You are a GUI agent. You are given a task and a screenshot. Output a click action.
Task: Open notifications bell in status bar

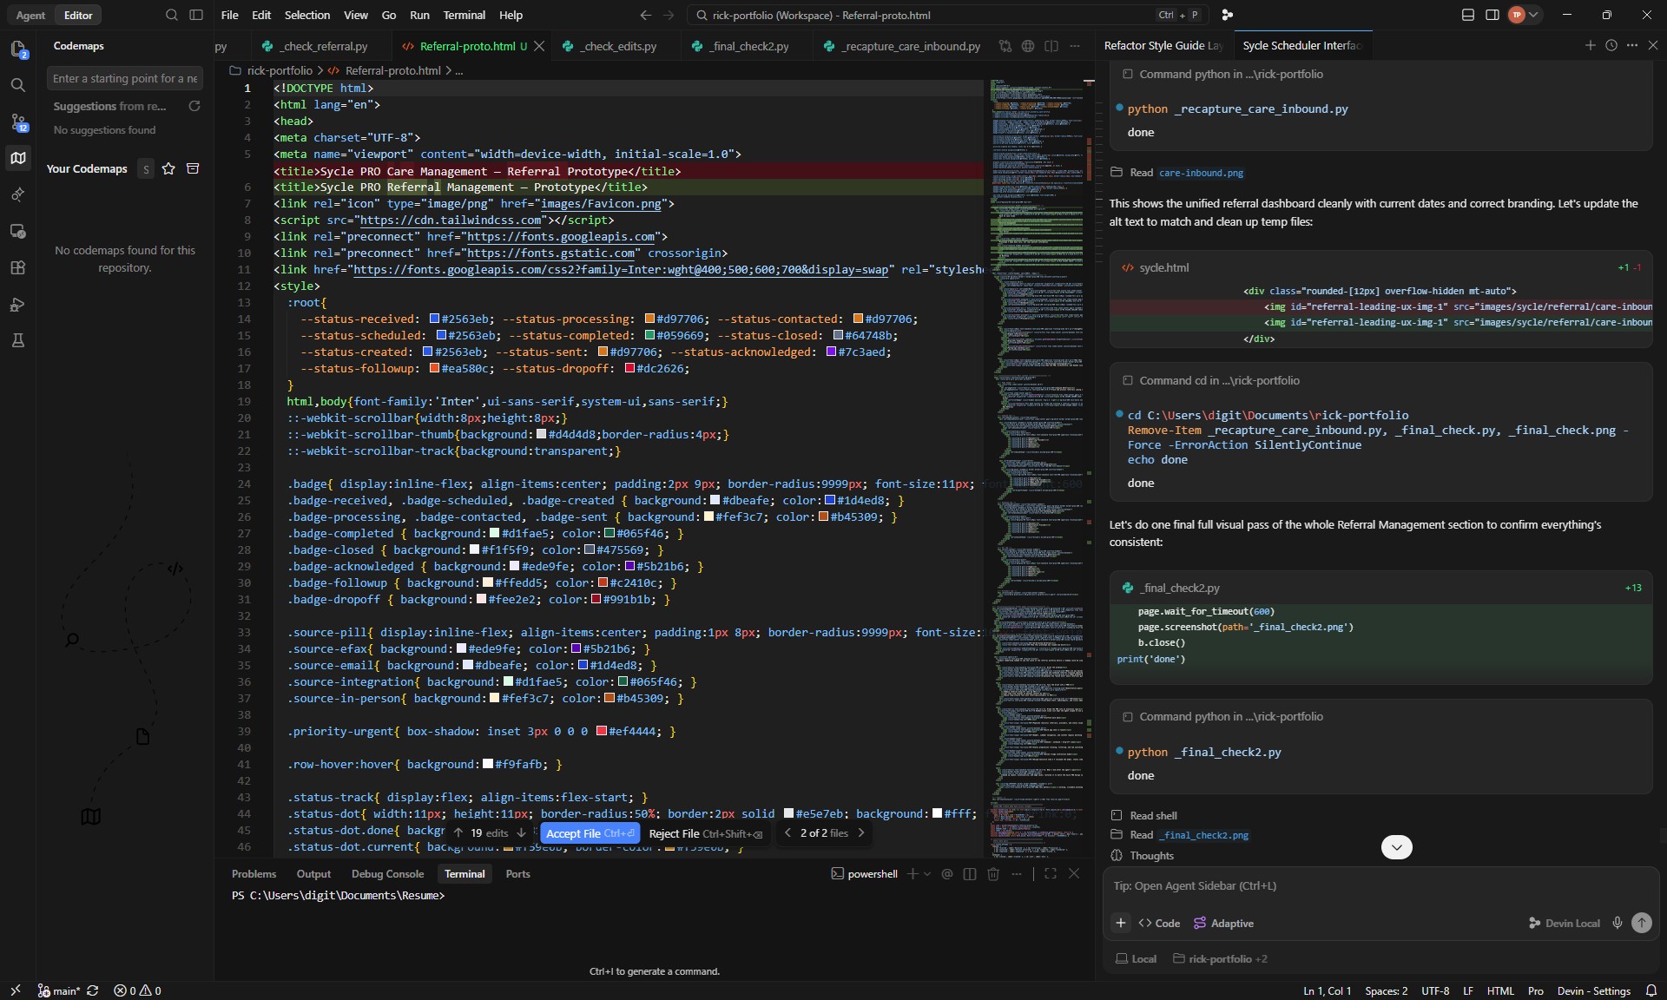(1651, 990)
